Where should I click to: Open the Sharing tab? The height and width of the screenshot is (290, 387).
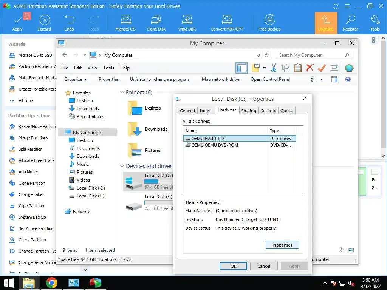(249, 111)
